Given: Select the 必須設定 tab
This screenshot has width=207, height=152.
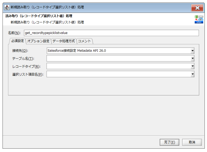Looking at the screenshot, I should pos(17,41).
